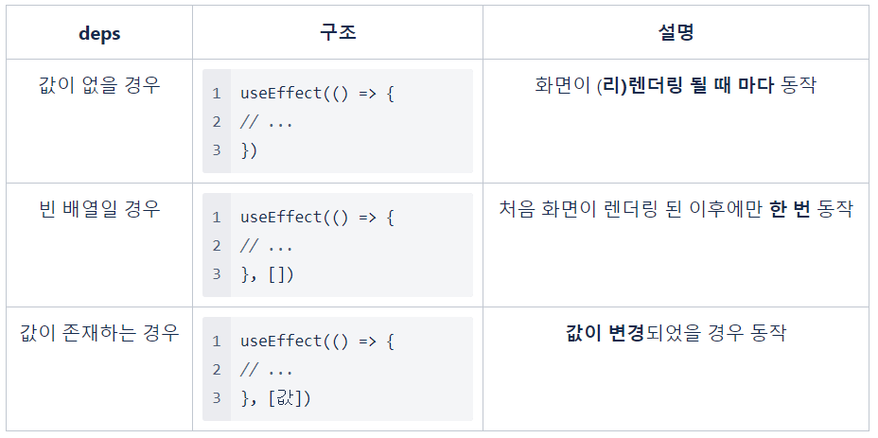This screenshot has width=878, height=438.
Task: Click comment line in first code block
Action: click(267, 122)
